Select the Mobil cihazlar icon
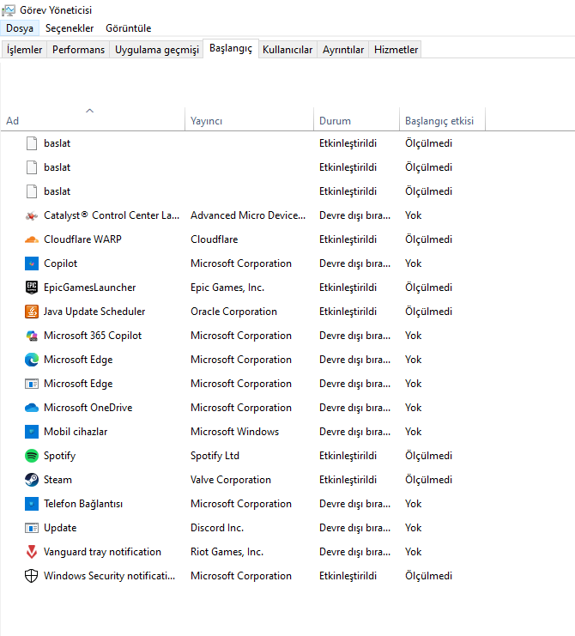The width and height of the screenshot is (575, 636). click(32, 432)
